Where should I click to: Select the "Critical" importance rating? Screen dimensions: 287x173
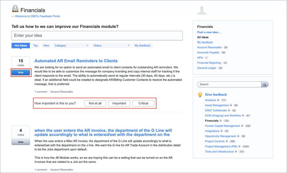pos(143,103)
